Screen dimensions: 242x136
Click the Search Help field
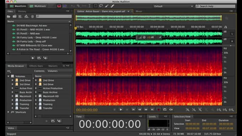(215, 6)
